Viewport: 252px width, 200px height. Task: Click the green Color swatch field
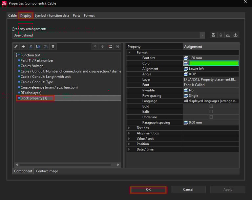(214, 63)
